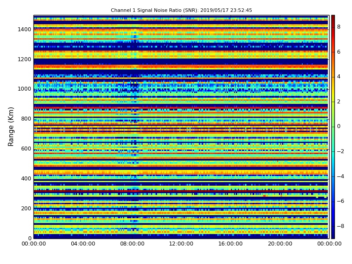The width and height of the screenshot is (352, 264).
Task: Click the Range (Km) y-axis label
Action: click(x=11, y=127)
